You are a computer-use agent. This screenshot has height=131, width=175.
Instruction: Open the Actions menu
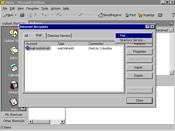click(x=56, y=8)
